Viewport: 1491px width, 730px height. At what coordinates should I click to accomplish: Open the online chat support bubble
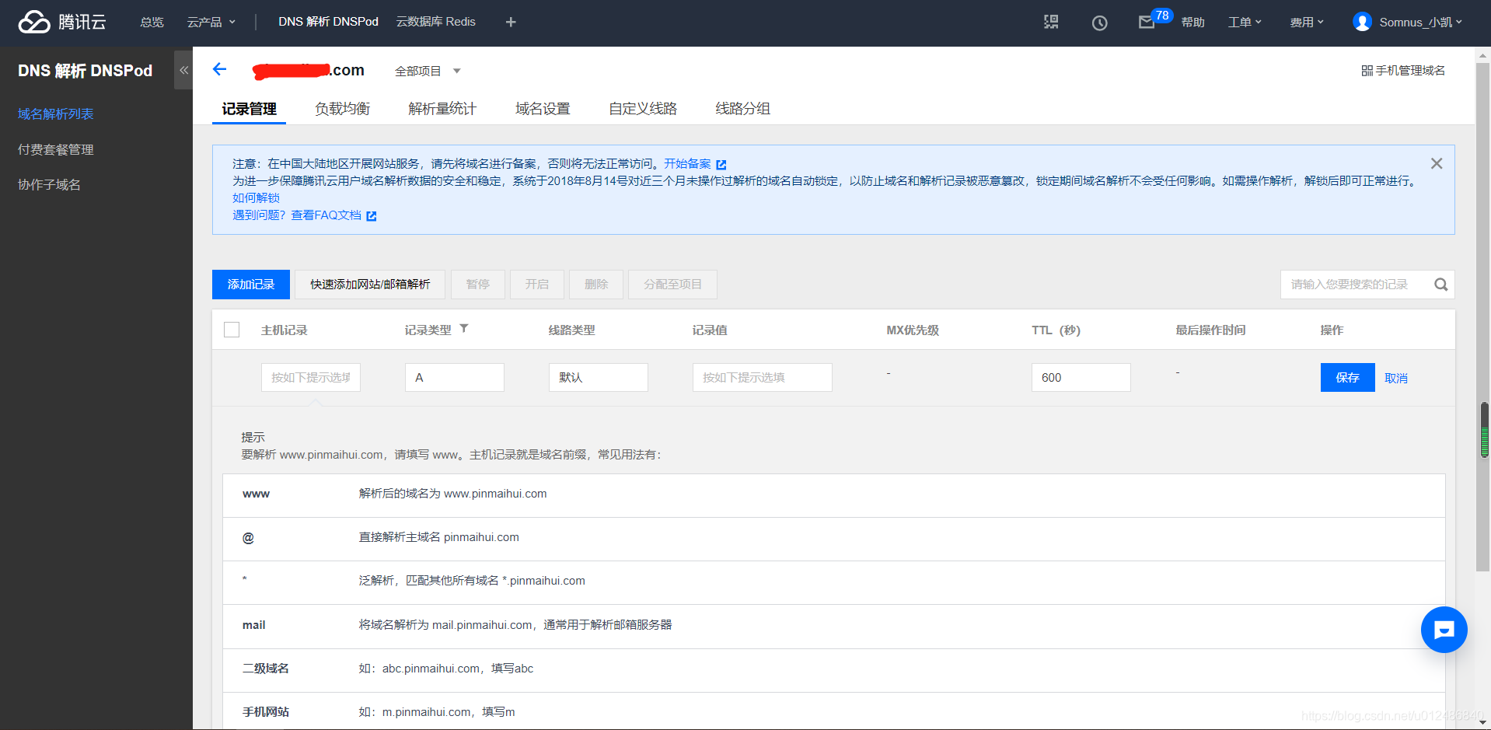(1444, 630)
